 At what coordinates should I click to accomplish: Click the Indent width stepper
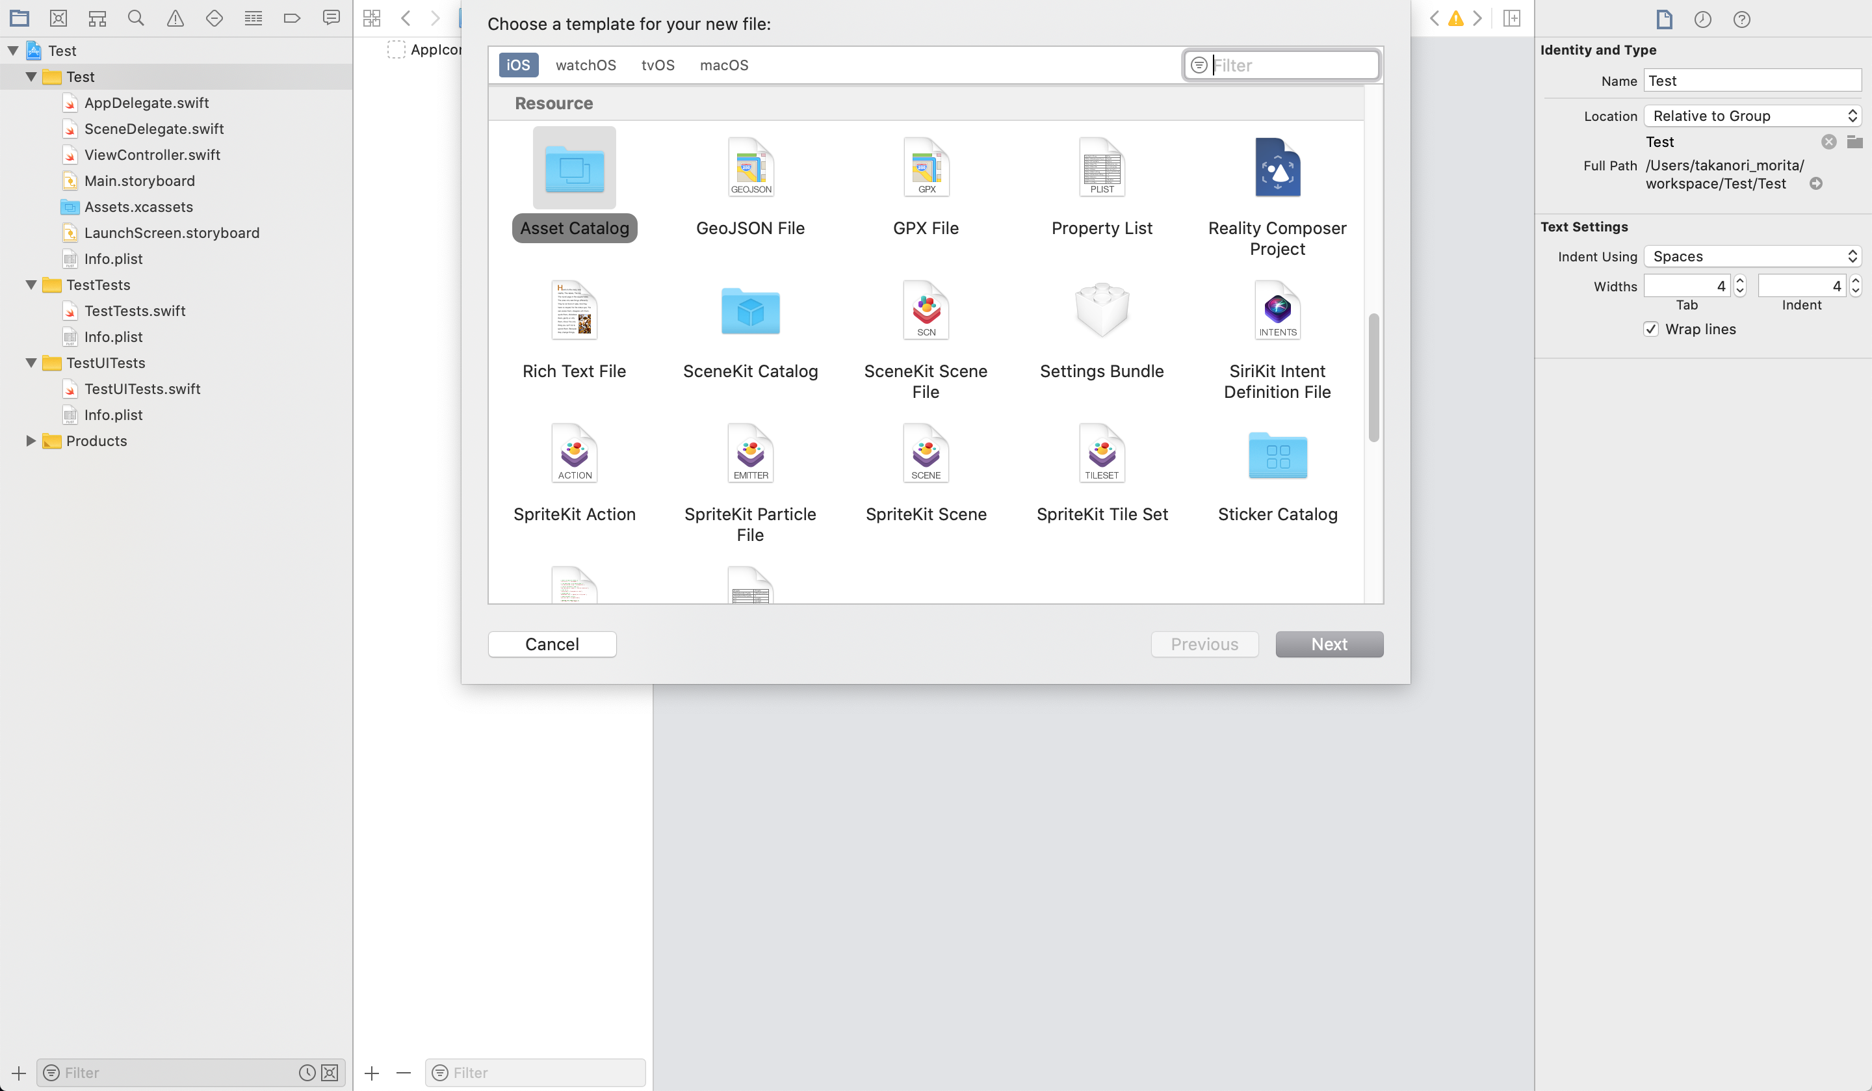coord(1855,286)
